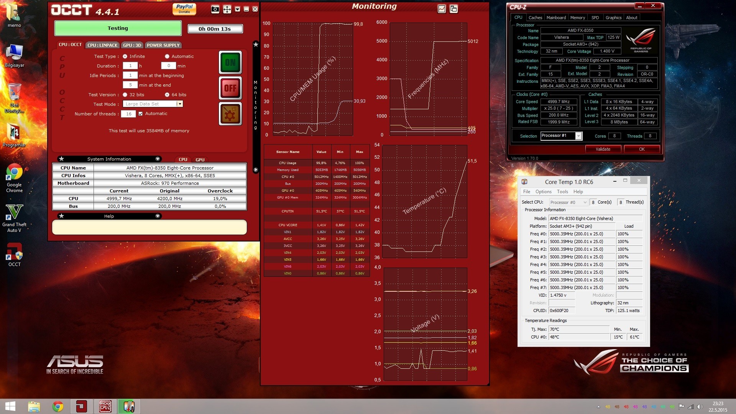
Task: Edit Number of threads field
Action: [128, 114]
